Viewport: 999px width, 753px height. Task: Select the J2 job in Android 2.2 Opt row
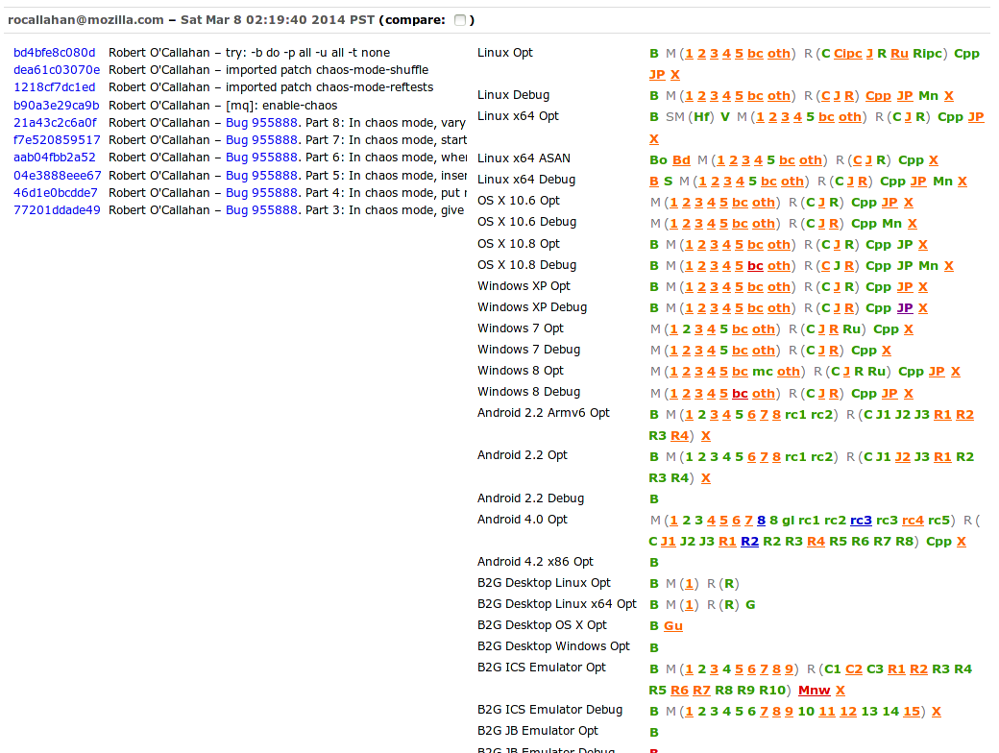[903, 456]
